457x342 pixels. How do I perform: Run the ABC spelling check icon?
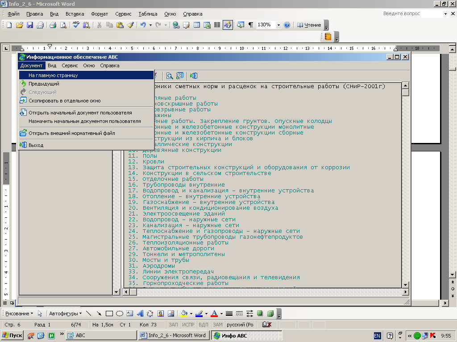click(x=76, y=25)
